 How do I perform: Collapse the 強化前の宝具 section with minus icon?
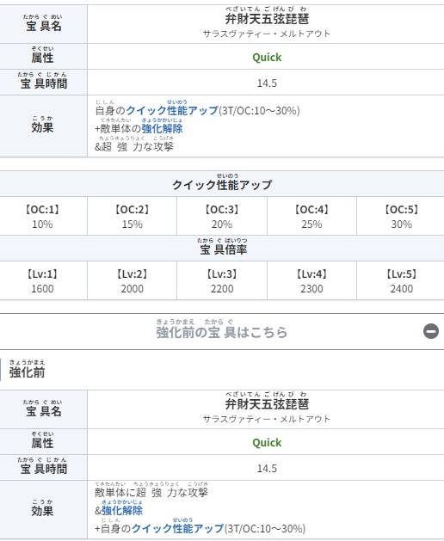click(x=431, y=331)
